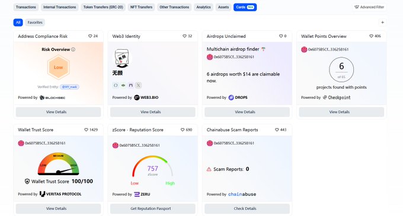Image resolution: width=403 pixels, height=216 pixels.
Task: Open the Other Transactions tab
Action: (174, 7)
